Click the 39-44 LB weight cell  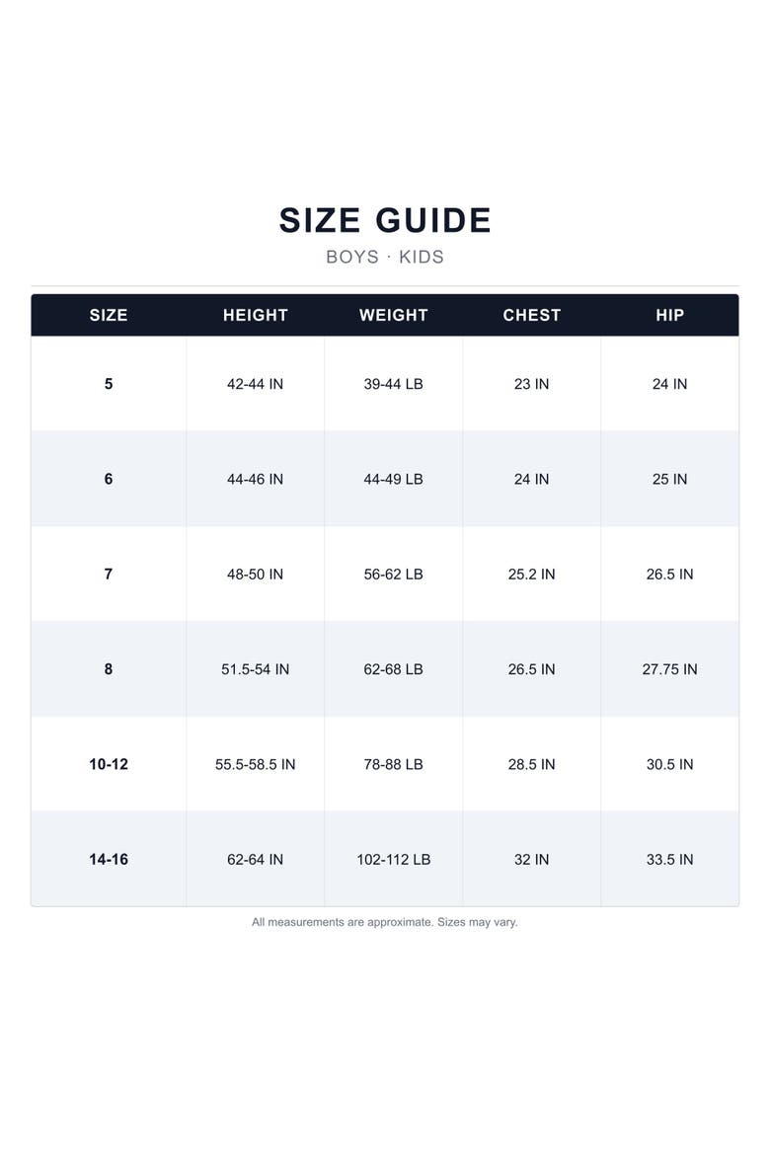[x=394, y=384]
